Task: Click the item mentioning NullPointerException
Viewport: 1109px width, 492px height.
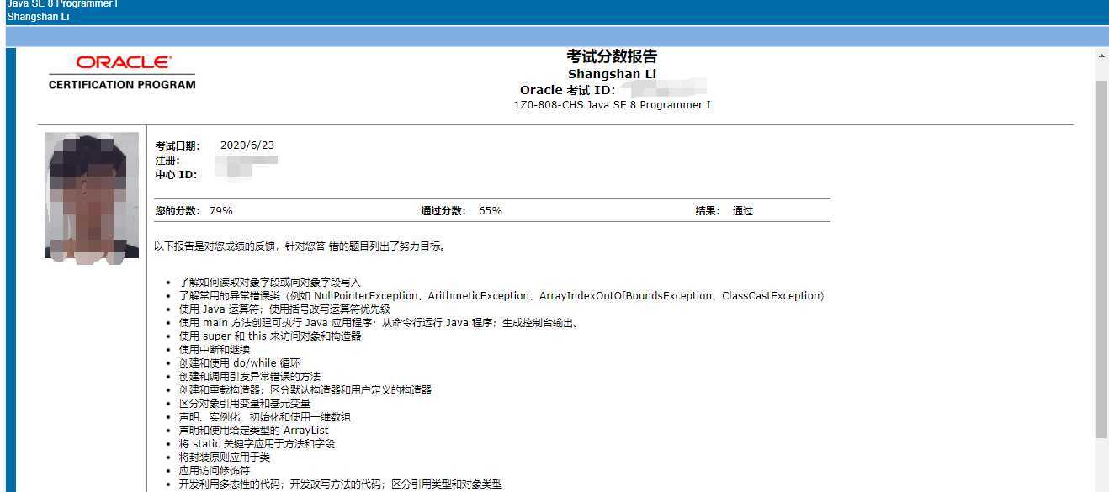Action: [x=502, y=296]
